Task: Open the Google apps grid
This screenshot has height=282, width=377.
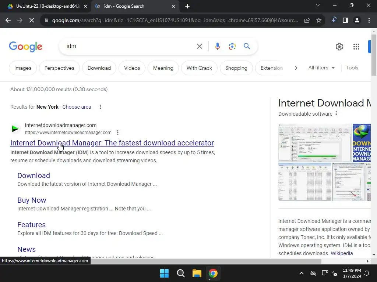Action: [x=356, y=47]
